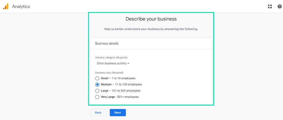The image size is (283, 120).
Task: Click the Small label text
Action: point(104,78)
